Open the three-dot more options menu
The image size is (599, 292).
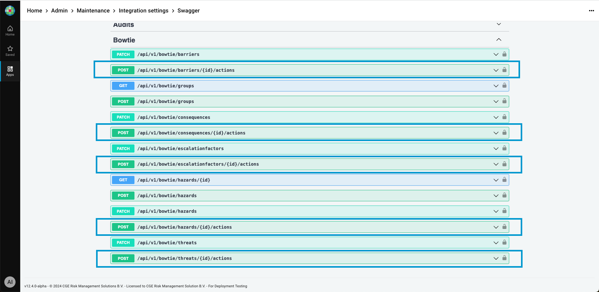click(x=591, y=11)
